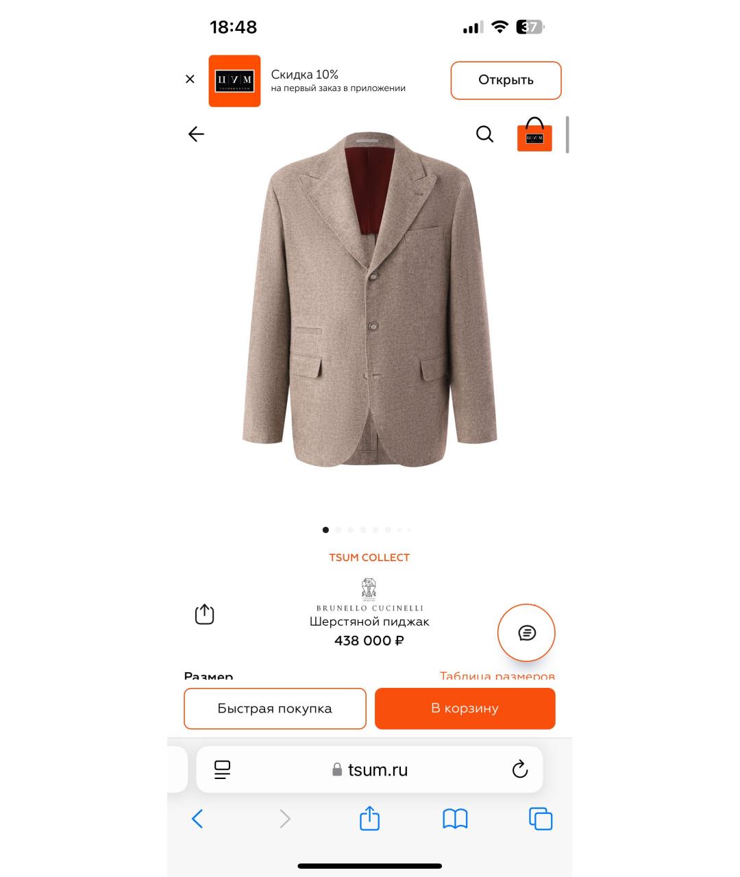The image size is (740, 877).
Task: Dismiss the app discount banner
Action: [190, 79]
